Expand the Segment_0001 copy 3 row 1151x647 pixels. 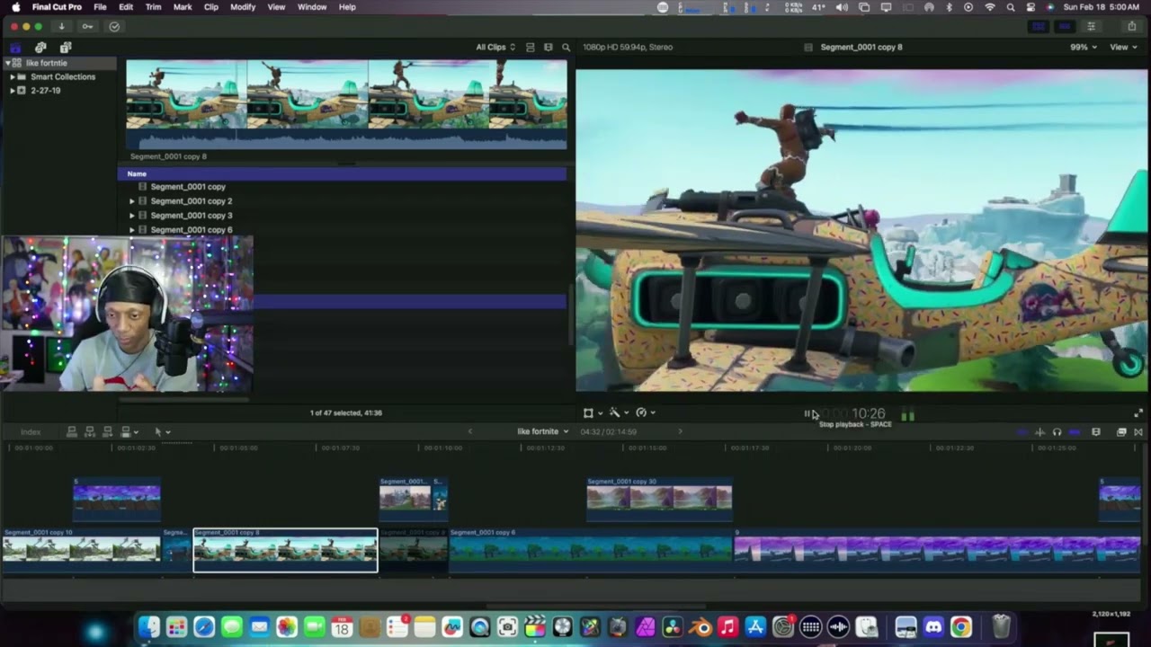132,216
